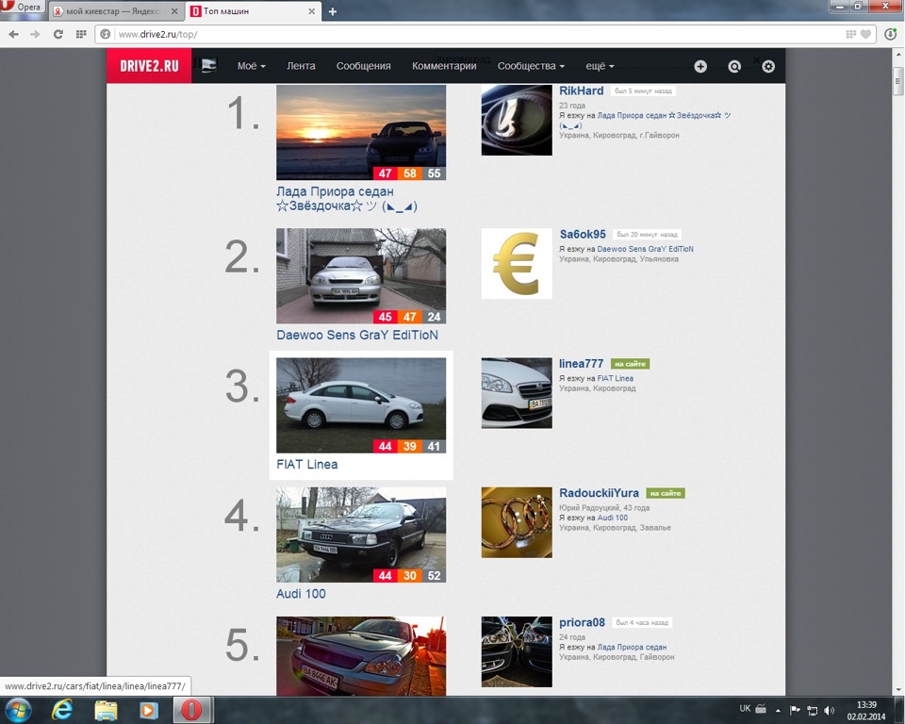Open the fifth-ranked Priora car photo
Screen dimensions: 905x724
[x=361, y=656]
